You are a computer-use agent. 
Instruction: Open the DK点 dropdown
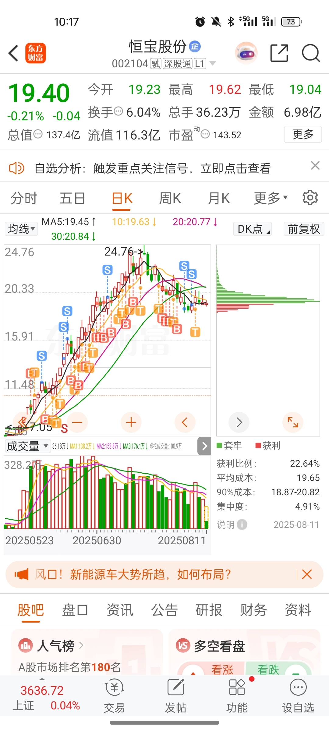253,229
